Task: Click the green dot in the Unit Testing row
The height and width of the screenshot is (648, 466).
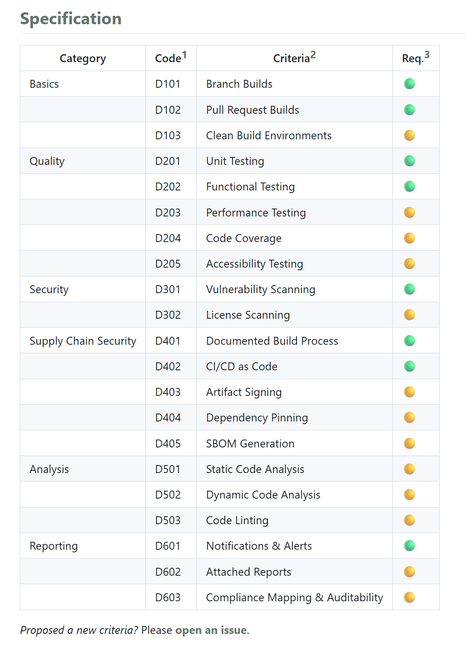Action: coord(409,161)
